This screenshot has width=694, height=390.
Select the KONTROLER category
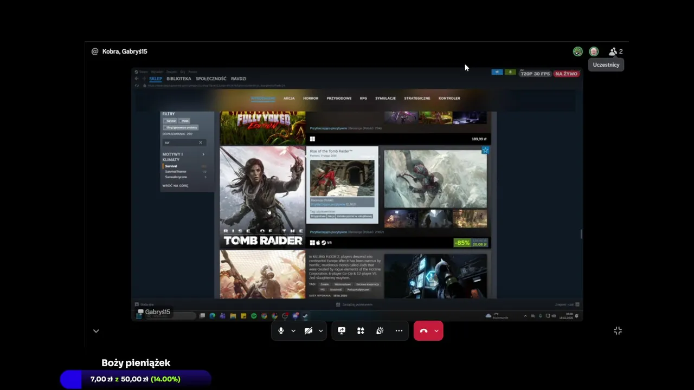point(449,98)
